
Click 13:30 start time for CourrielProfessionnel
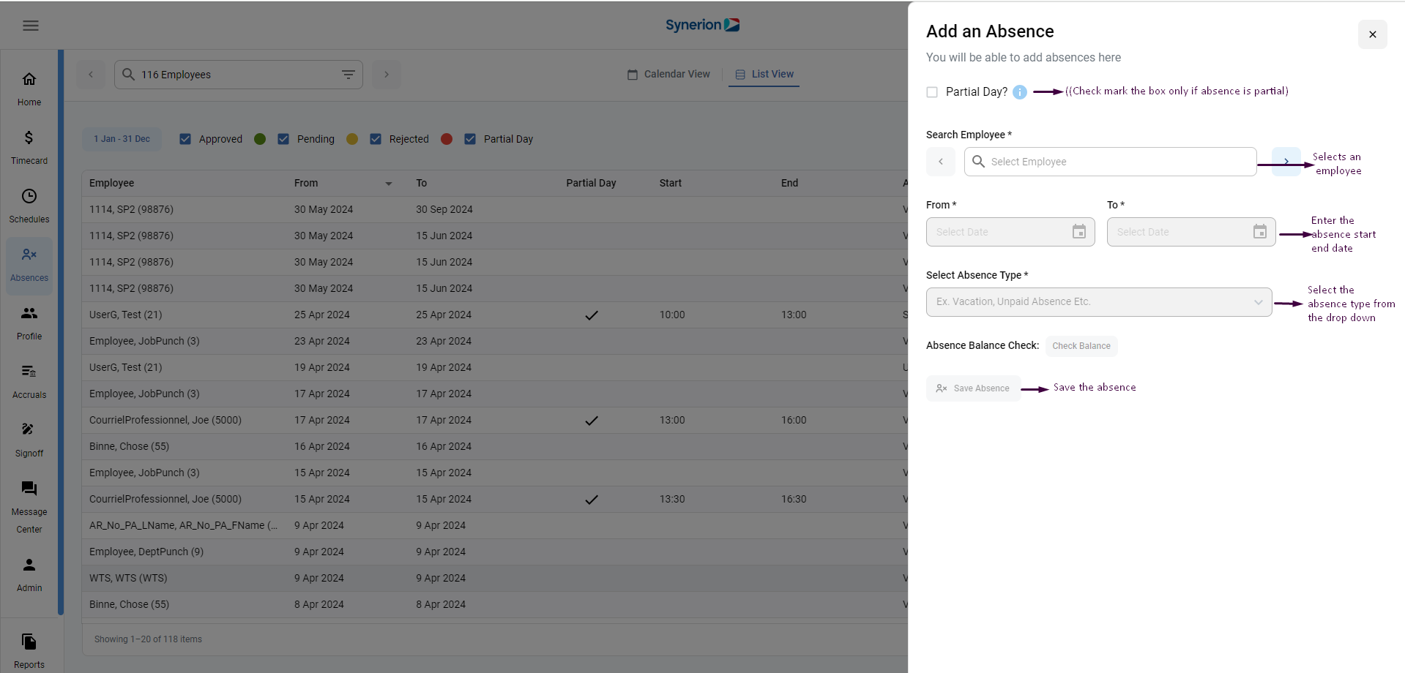point(672,499)
